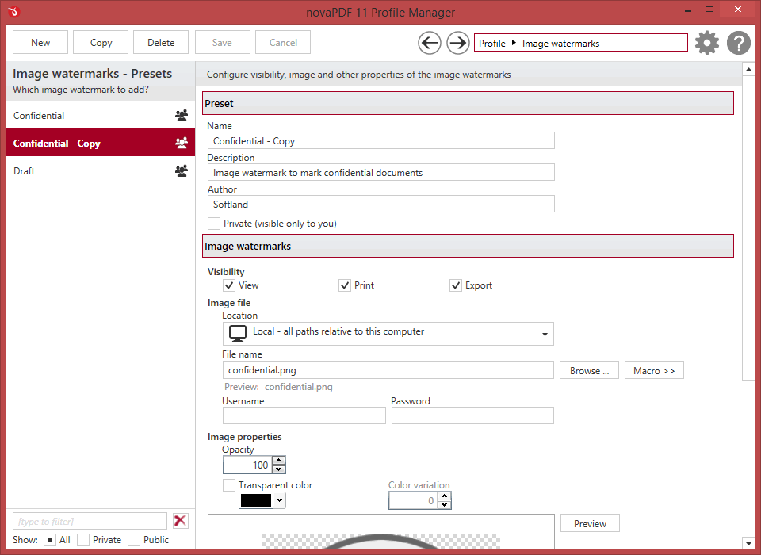Click the Copy button
Viewport: 761px width, 555px height.
coord(101,42)
